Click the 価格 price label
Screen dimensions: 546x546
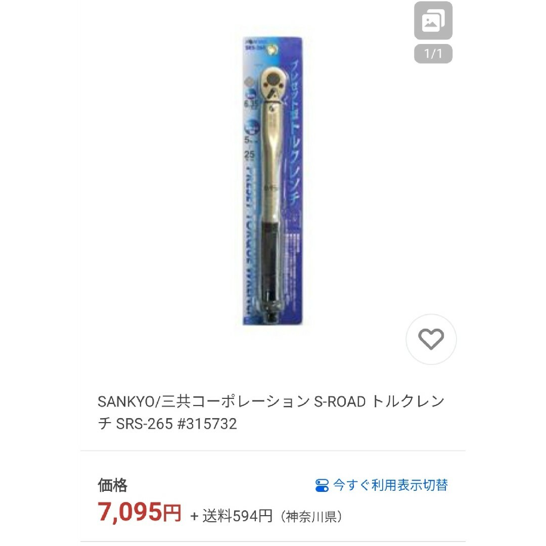(112, 485)
